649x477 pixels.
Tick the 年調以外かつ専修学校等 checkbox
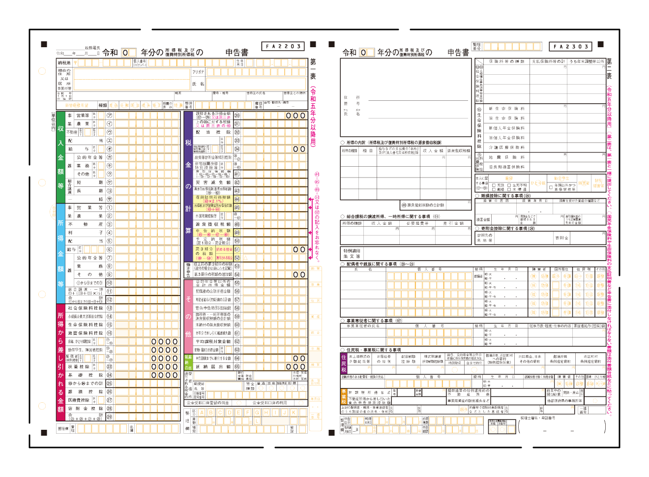coord(551,187)
